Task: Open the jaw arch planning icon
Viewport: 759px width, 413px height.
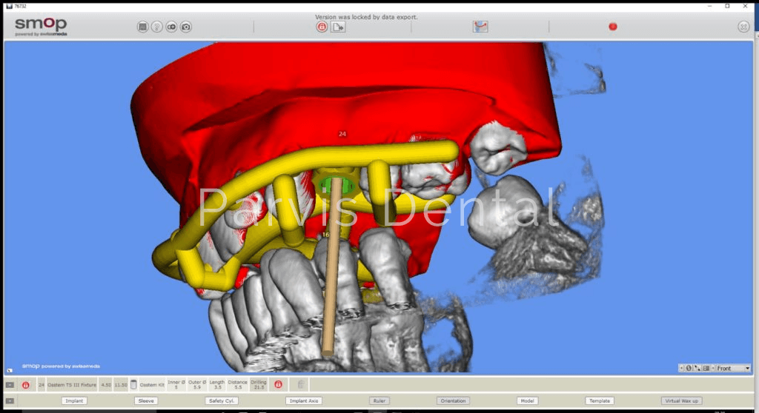Action: pyautogui.click(x=480, y=27)
